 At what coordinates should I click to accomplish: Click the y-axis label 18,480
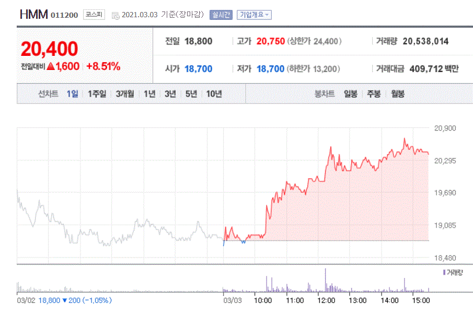coord(445,258)
